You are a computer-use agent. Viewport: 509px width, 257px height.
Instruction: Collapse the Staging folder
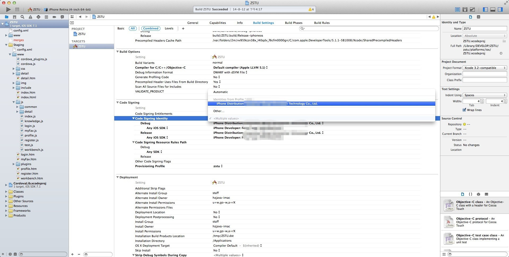pyautogui.click(x=6, y=45)
